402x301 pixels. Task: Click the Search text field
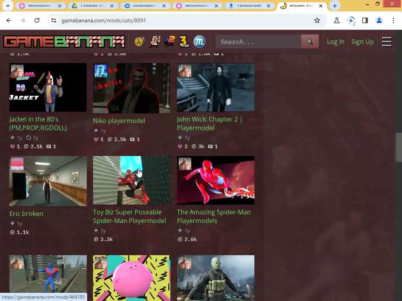point(258,42)
